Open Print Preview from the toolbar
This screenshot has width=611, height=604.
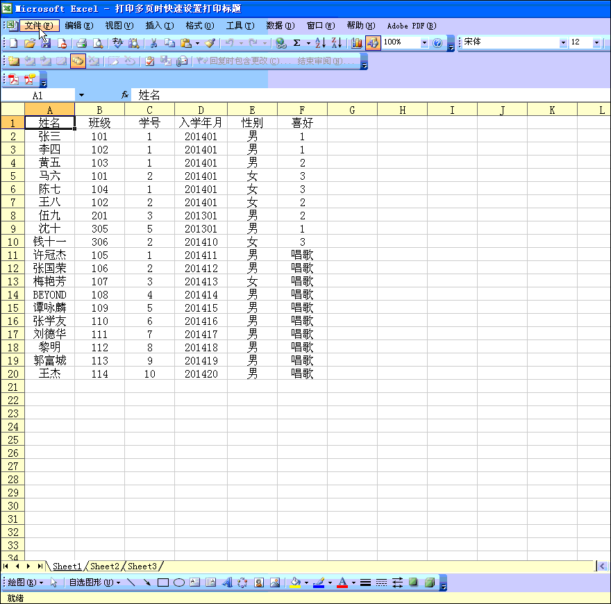[x=98, y=43]
